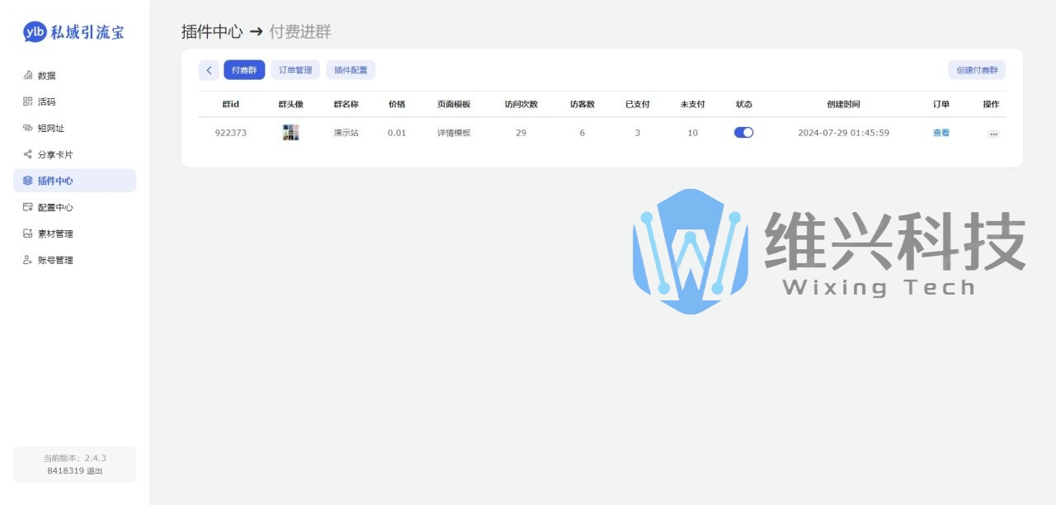The width and height of the screenshot is (1056, 505).
Task: Open the 演示站 group avatar thumbnail
Action: point(290,132)
